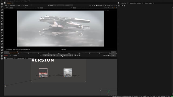This screenshot has height=97, width=173.
Task: Open the RGB display channel dropdown
Action: point(20,5)
